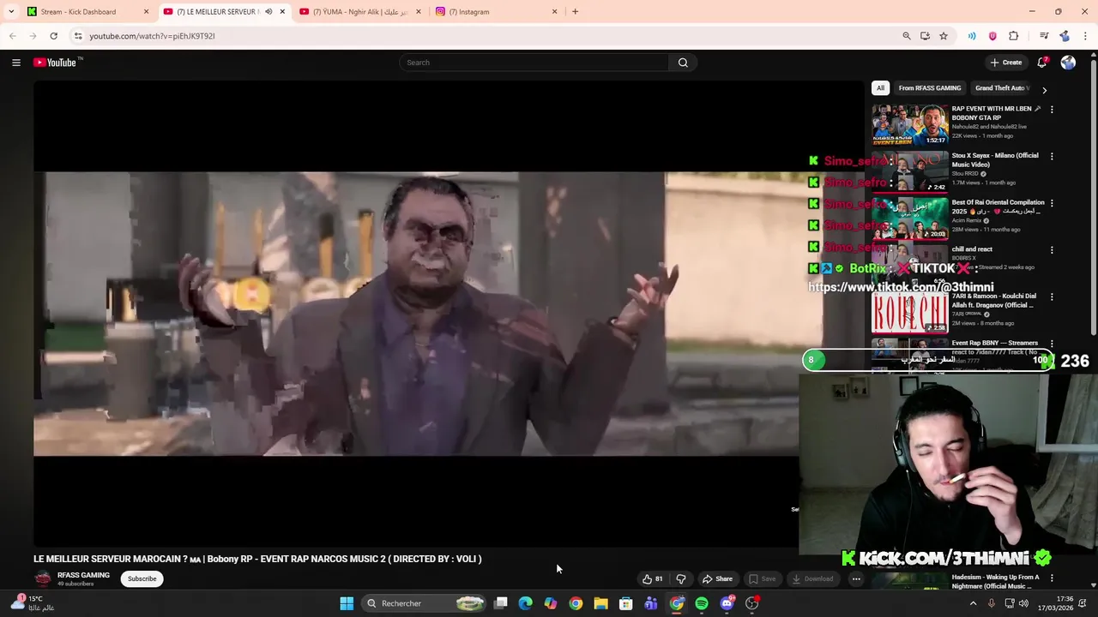Click the taskbar Rechercher search box

coord(423,603)
